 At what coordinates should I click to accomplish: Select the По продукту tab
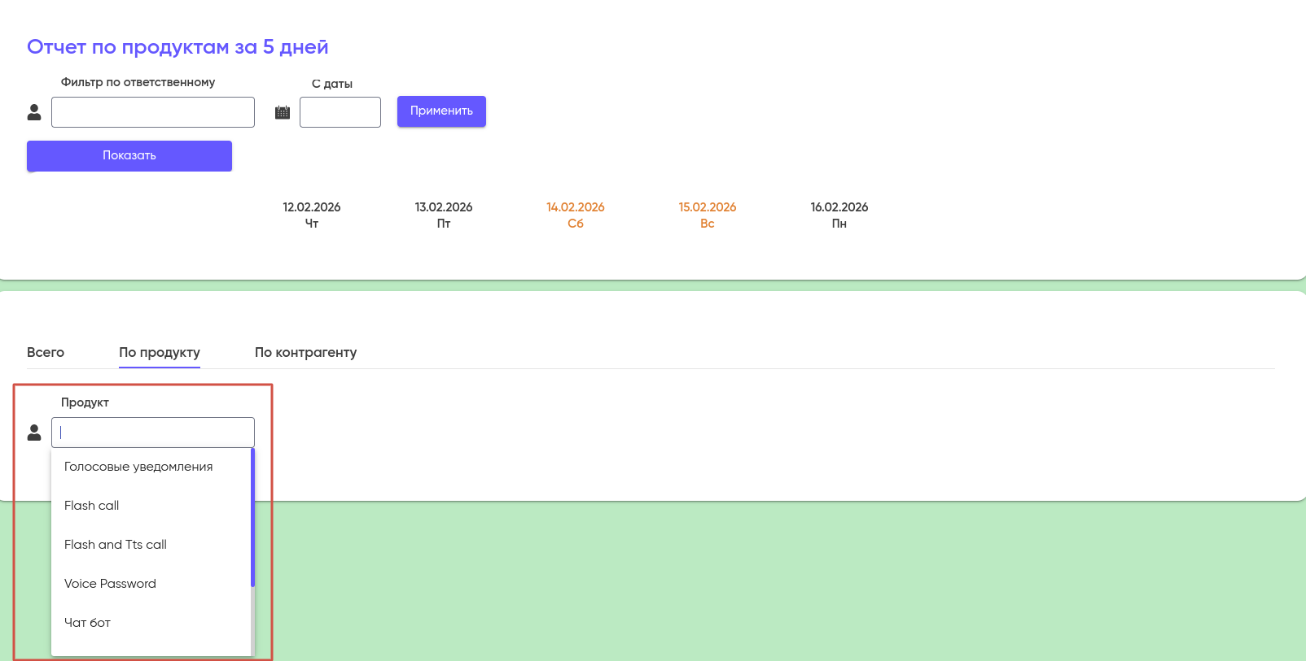coord(160,352)
